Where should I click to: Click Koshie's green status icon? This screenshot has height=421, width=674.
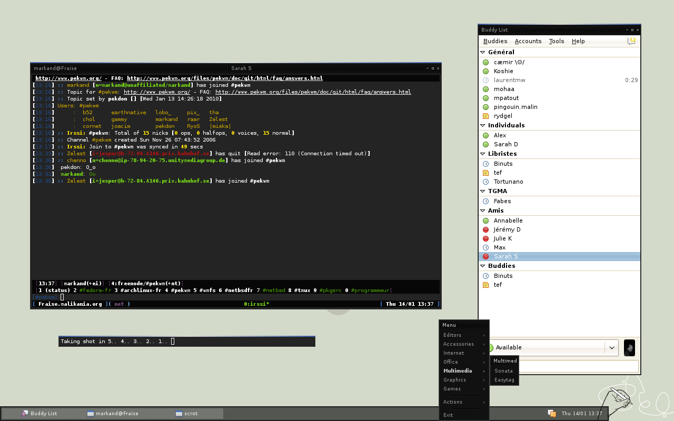tap(485, 71)
